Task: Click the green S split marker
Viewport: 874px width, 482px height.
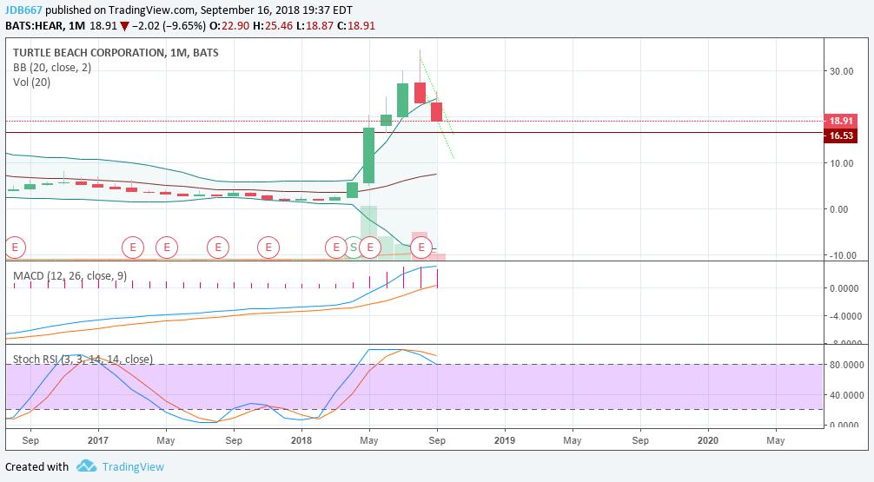Action: (354, 247)
